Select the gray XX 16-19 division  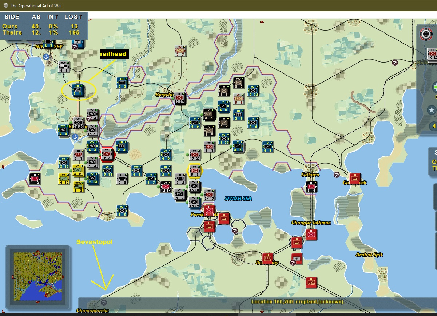tap(195, 203)
